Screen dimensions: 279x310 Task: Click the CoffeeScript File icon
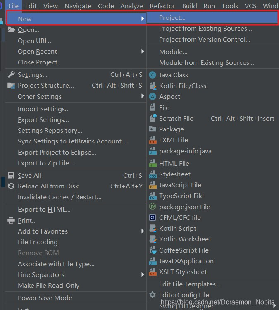click(x=153, y=250)
